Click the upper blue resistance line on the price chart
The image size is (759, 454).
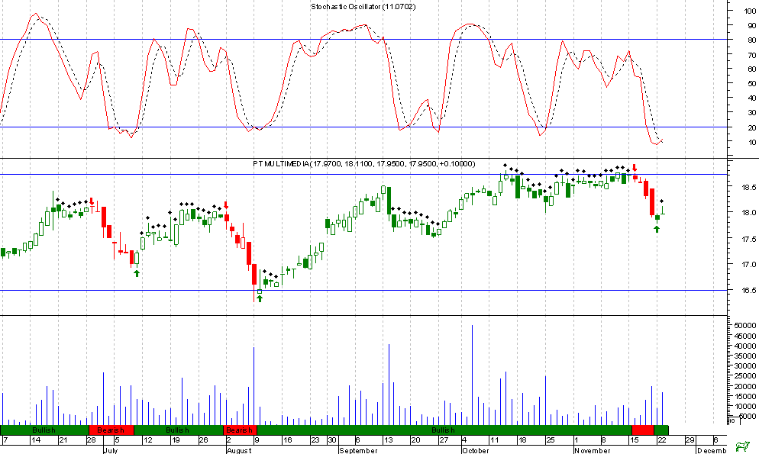coord(363,174)
